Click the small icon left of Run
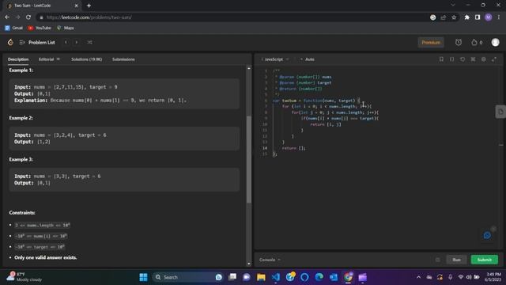 [437, 260]
